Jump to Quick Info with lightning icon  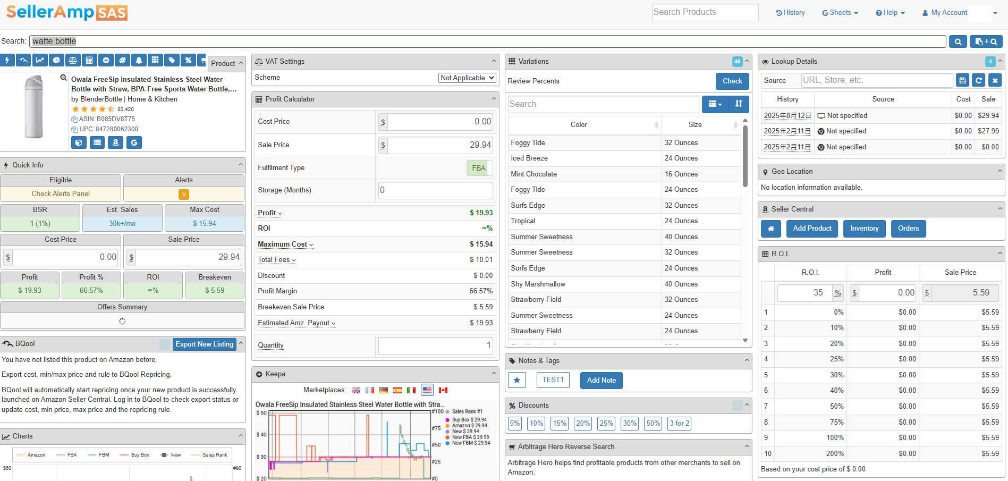coord(7,61)
